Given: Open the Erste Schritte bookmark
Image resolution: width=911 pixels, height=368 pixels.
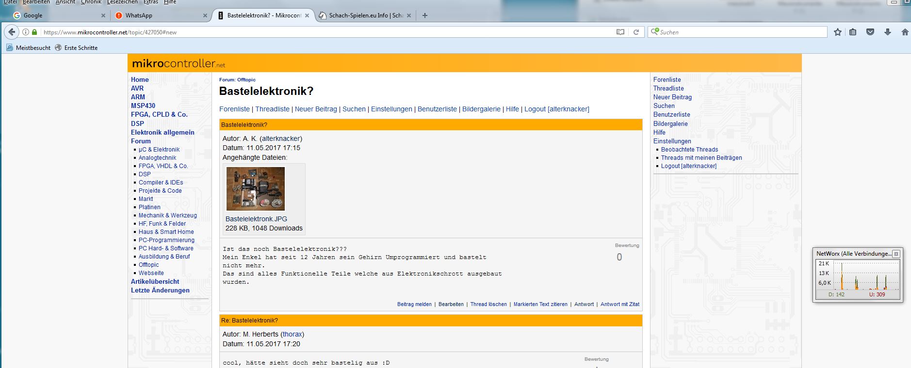Looking at the screenshot, I should click(76, 47).
